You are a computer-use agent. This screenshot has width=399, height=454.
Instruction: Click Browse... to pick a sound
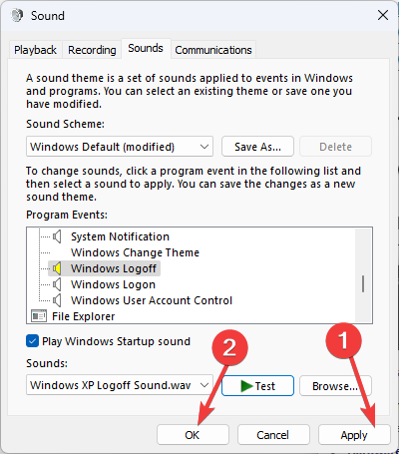[x=335, y=386]
